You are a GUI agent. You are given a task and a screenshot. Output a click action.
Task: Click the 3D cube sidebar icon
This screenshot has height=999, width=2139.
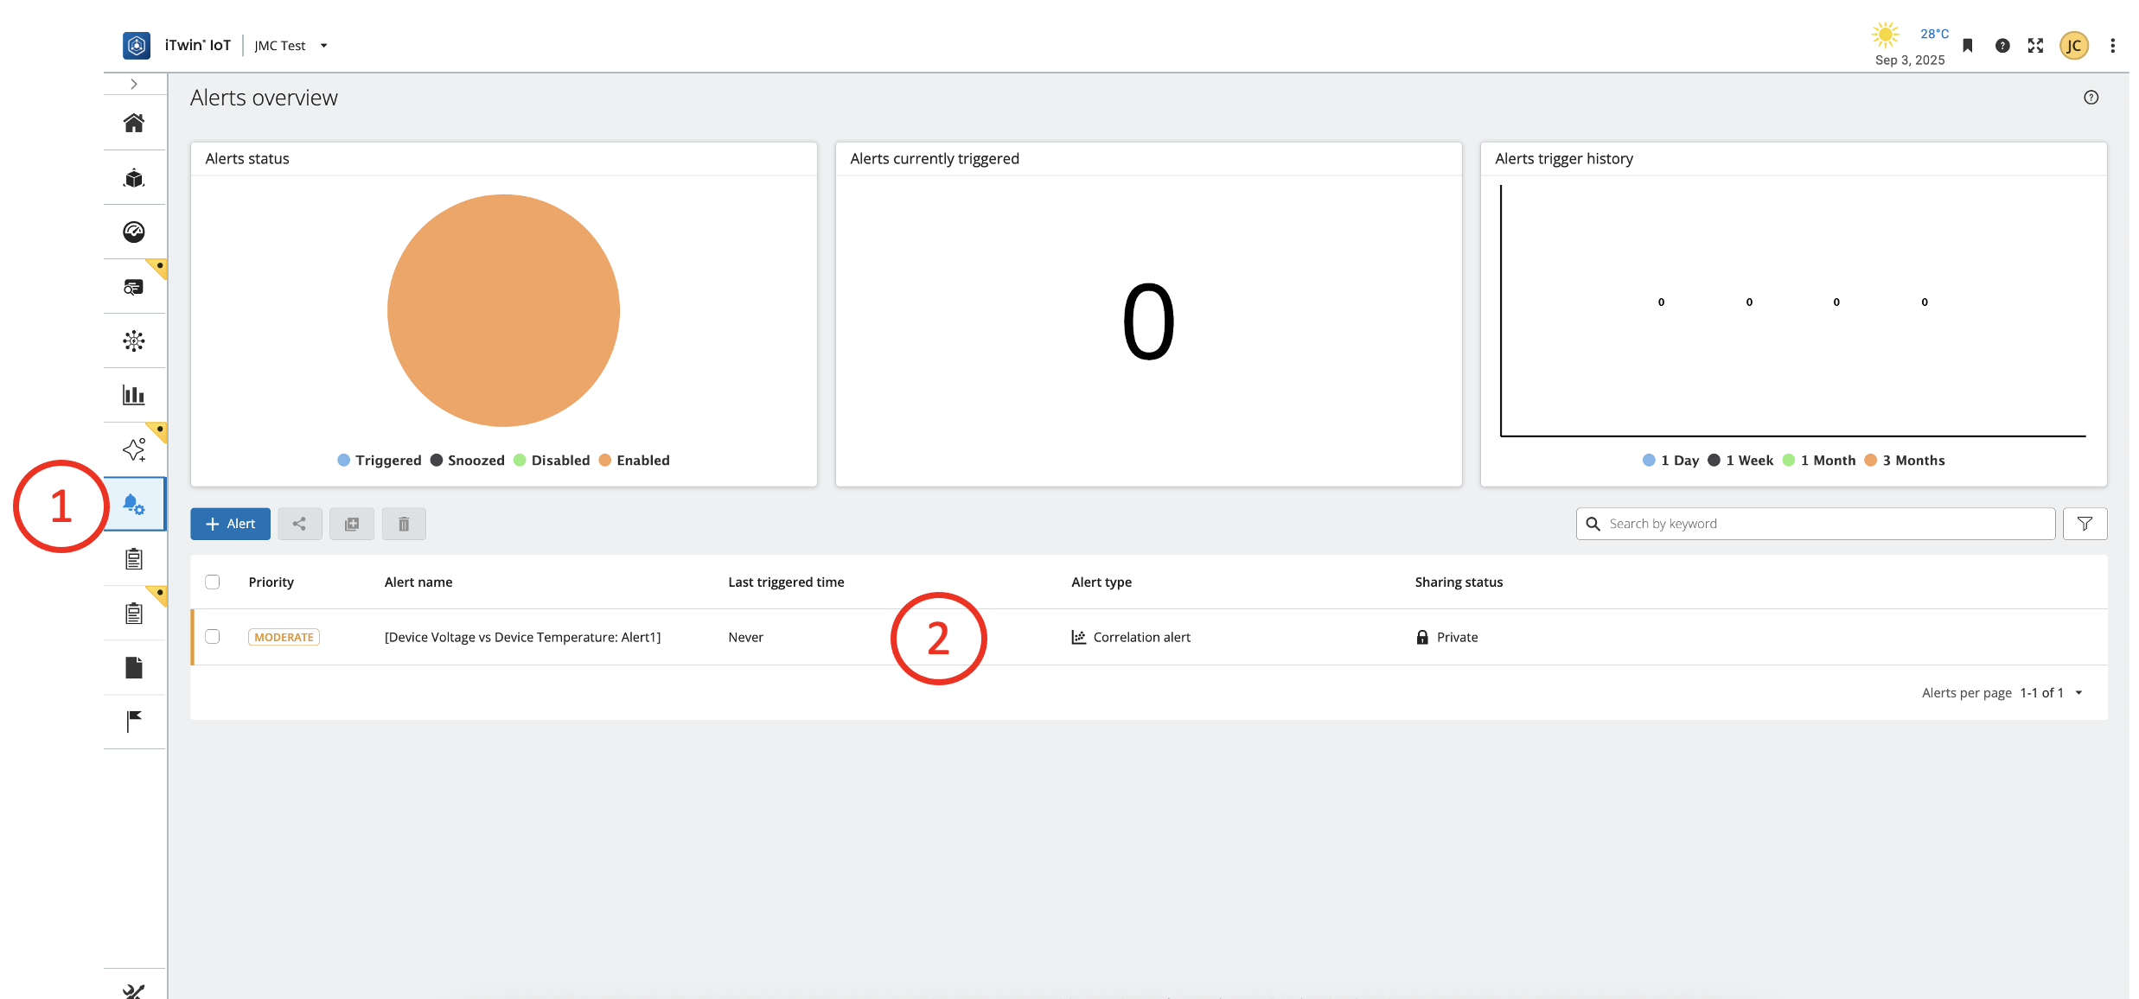(x=134, y=178)
